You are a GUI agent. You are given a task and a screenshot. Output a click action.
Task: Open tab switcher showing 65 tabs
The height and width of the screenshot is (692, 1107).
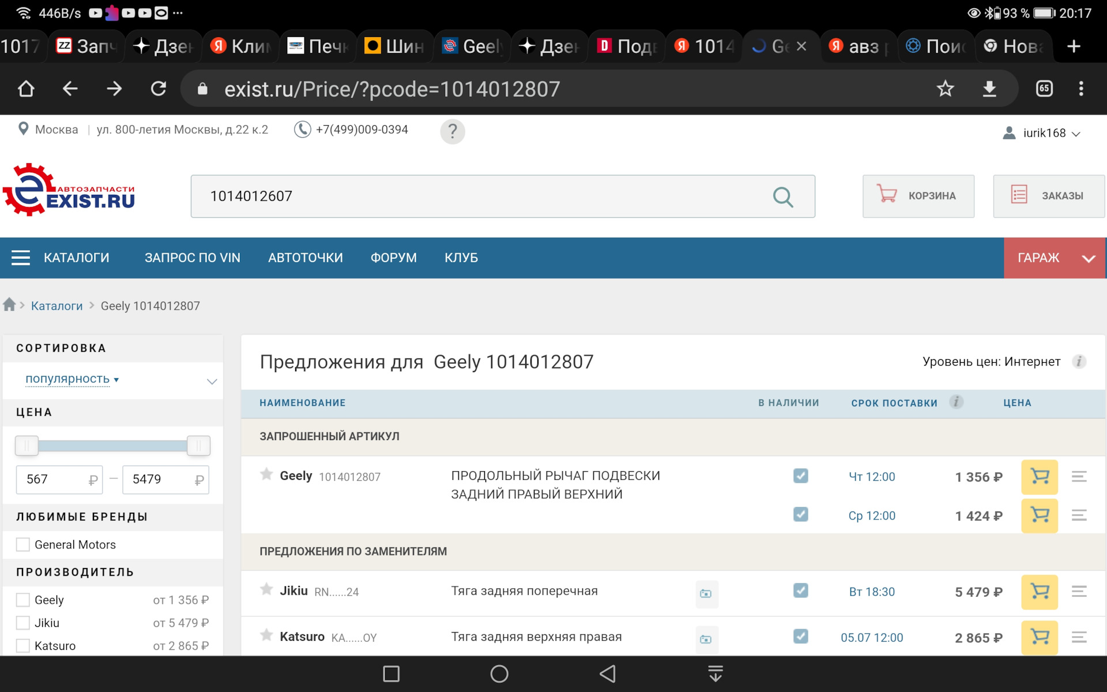click(1044, 89)
